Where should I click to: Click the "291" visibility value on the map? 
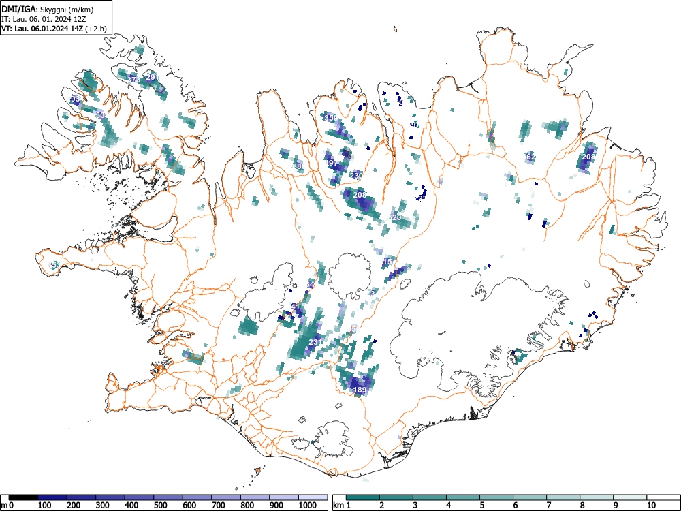pos(153,77)
